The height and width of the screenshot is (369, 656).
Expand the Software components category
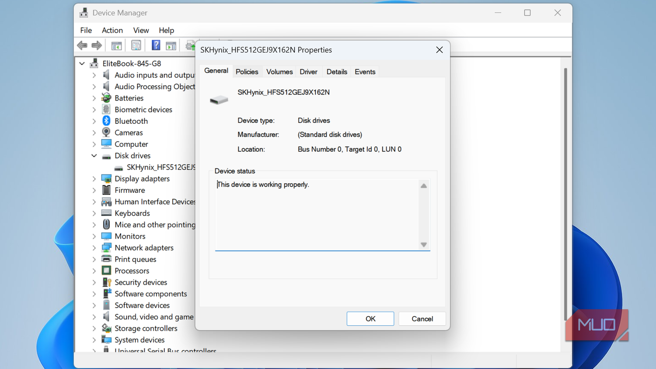tap(94, 294)
